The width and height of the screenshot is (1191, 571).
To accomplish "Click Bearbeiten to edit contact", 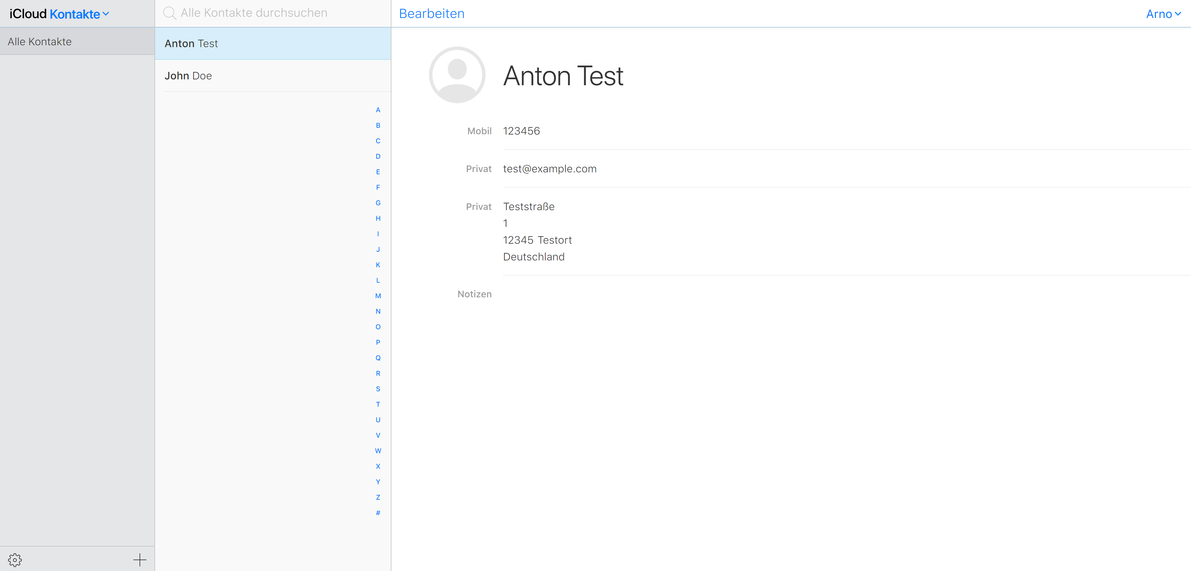I will (431, 14).
